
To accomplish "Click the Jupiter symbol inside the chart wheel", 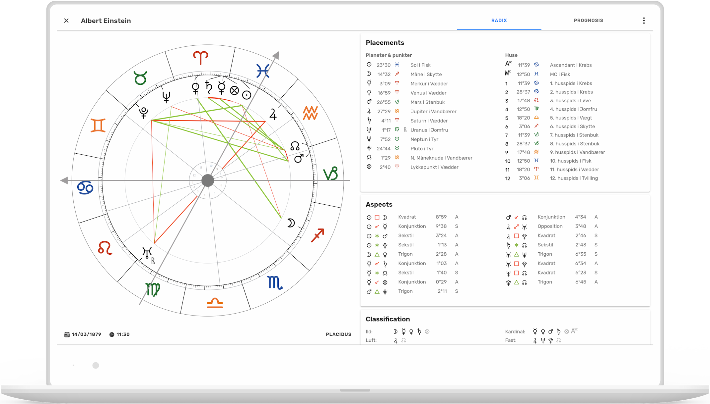I will pos(273,114).
